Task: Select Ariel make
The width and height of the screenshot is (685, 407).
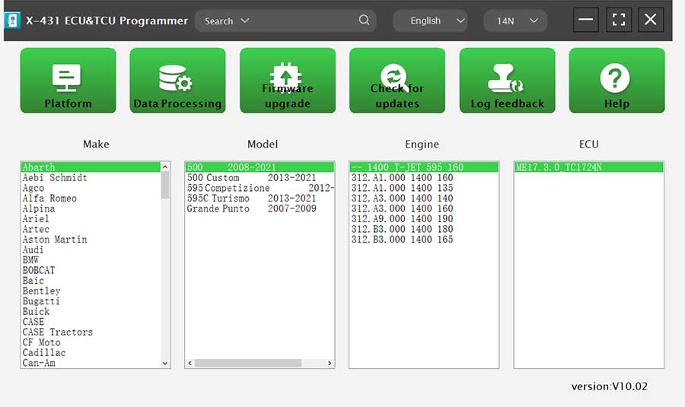Action: pos(91,219)
